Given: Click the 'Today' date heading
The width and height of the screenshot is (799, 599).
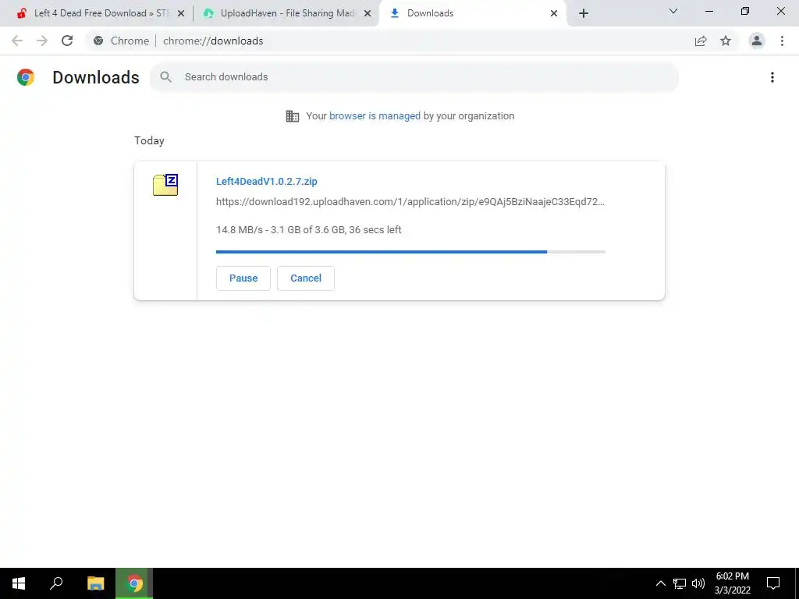Looking at the screenshot, I should pos(149,140).
